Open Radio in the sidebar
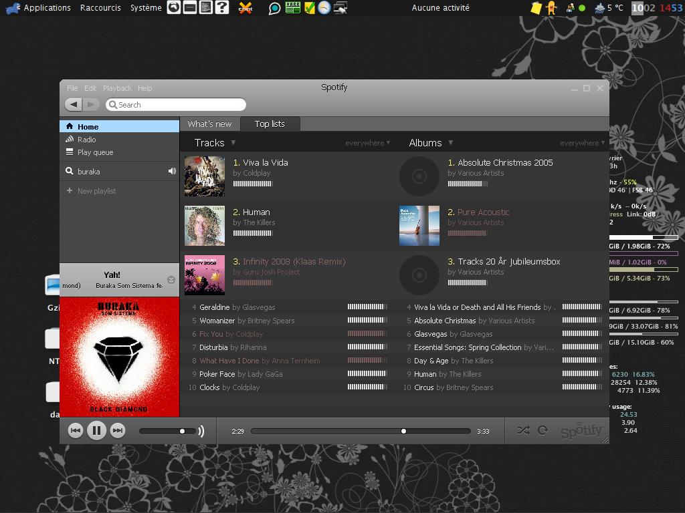Image resolution: width=685 pixels, height=513 pixels. (x=86, y=140)
